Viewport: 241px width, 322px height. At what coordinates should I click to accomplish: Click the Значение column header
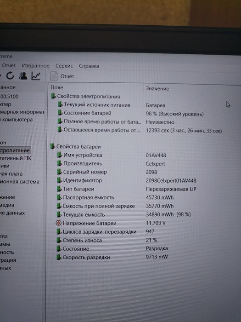pyautogui.click(x=157, y=89)
